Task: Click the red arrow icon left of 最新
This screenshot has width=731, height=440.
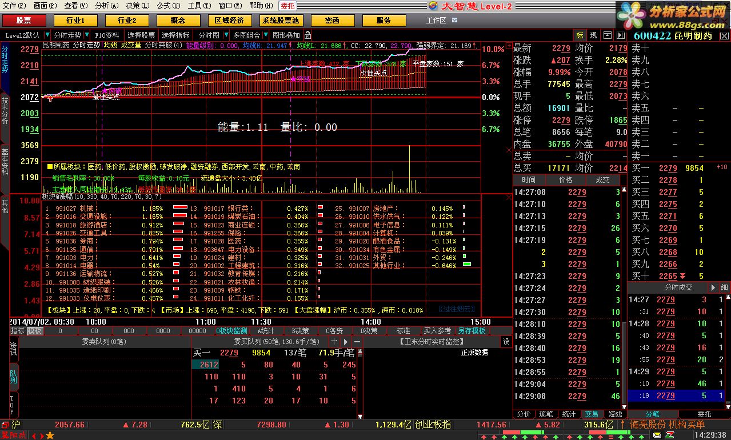Action: (x=509, y=45)
